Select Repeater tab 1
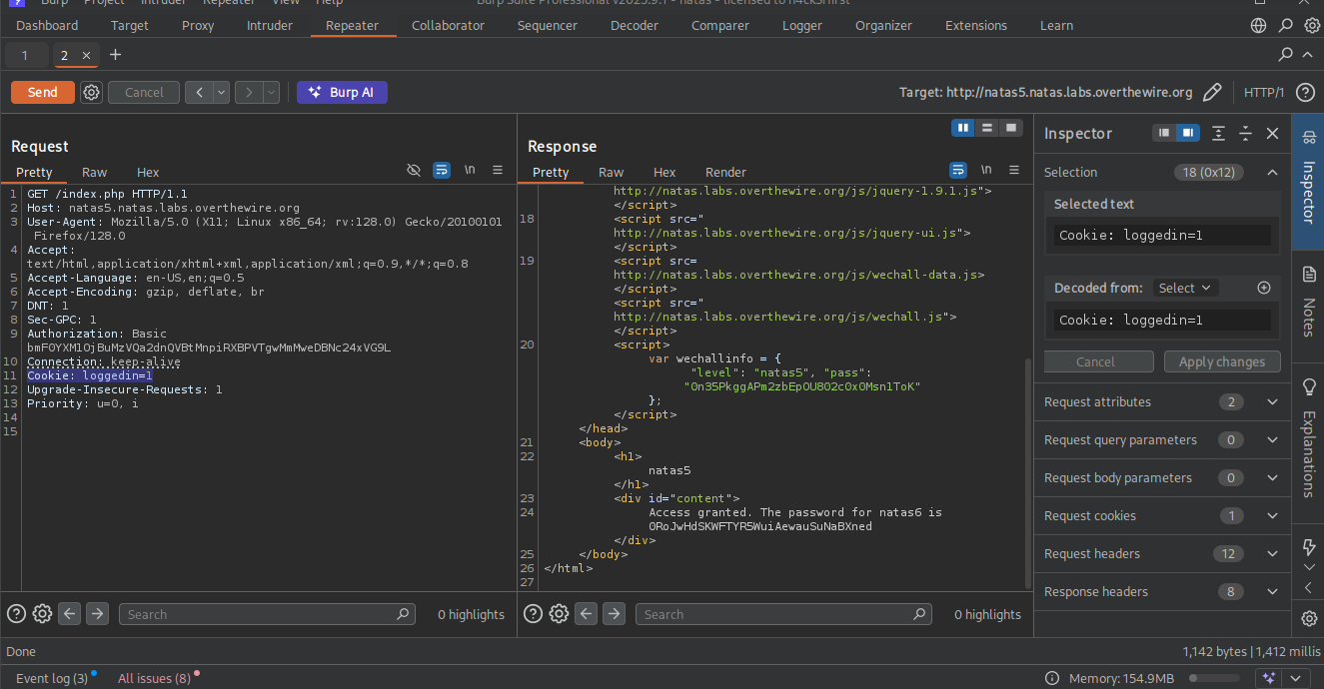The height and width of the screenshot is (689, 1324). (x=25, y=55)
